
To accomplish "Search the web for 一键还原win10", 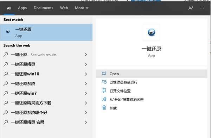I will click(46, 74).
